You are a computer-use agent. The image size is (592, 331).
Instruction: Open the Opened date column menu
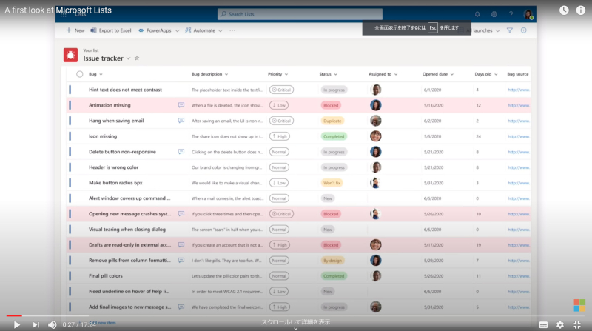point(438,74)
